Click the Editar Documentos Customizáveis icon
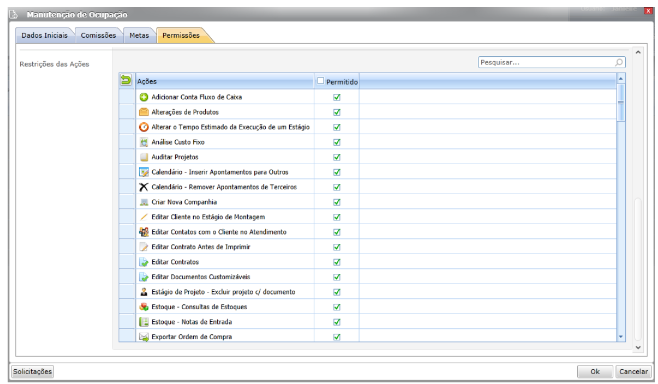 coord(143,277)
